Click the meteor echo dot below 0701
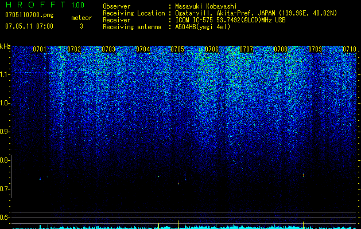 (40, 179)
